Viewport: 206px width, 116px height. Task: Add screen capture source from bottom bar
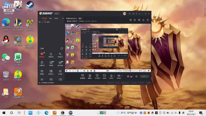(x=82, y=76)
